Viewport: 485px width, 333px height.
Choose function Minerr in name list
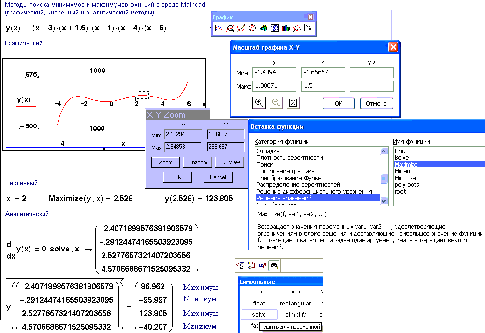439,171
